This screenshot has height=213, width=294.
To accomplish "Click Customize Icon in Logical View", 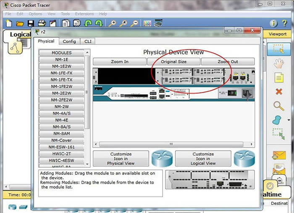I will 203,158.
